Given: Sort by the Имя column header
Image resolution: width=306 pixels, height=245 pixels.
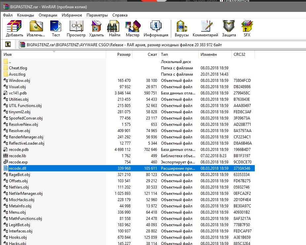Looking at the screenshot, I should click(x=54, y=54).
